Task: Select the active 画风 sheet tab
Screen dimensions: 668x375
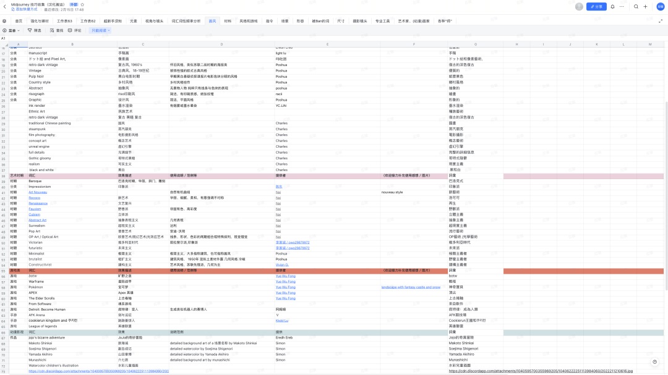Action: (212, 21)
